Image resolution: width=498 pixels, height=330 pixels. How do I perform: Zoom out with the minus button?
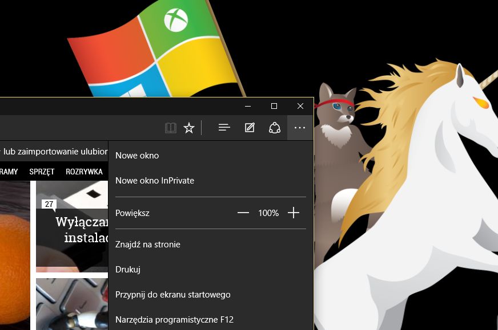243,213
